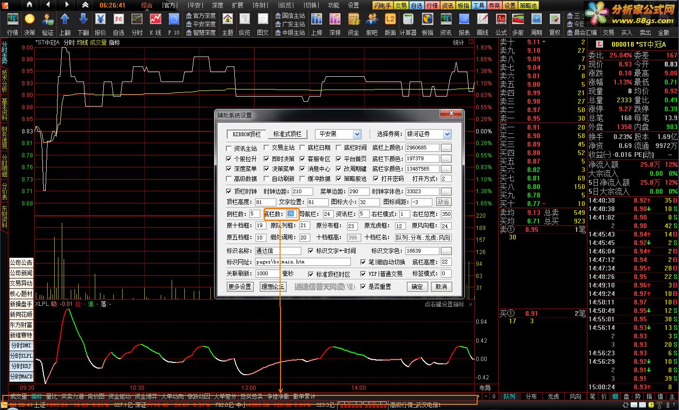
Task: Click the 标准式顶栏 button
Action: click(x=287, y=134)
